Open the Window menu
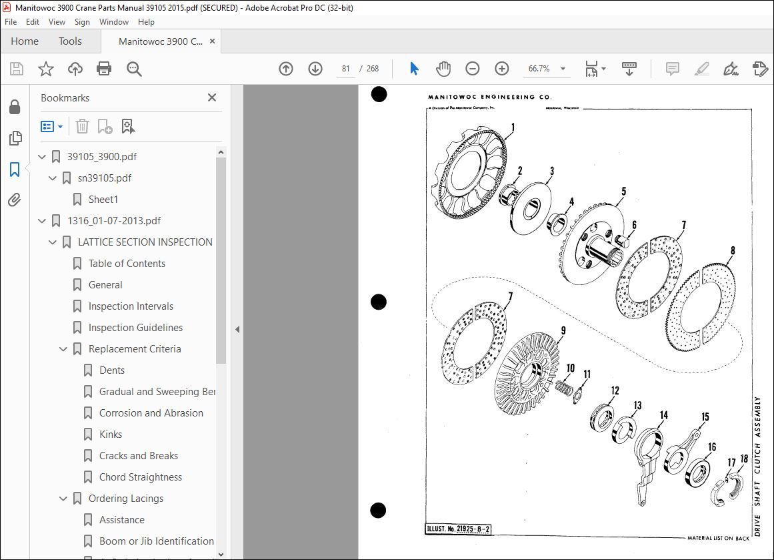This screenshot has width=774, height=560. (114, 22)
